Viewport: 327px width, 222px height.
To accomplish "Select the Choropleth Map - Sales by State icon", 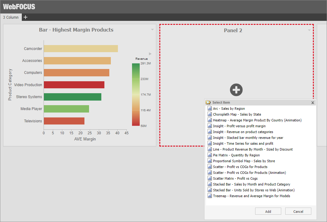I will [210, 114].
